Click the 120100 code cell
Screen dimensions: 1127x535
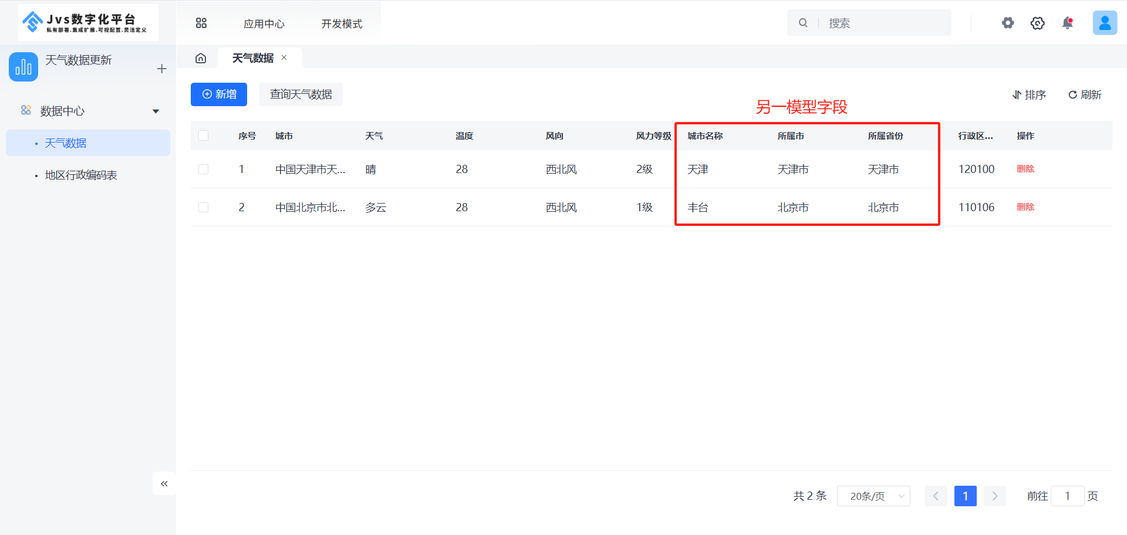click(976, 169)
